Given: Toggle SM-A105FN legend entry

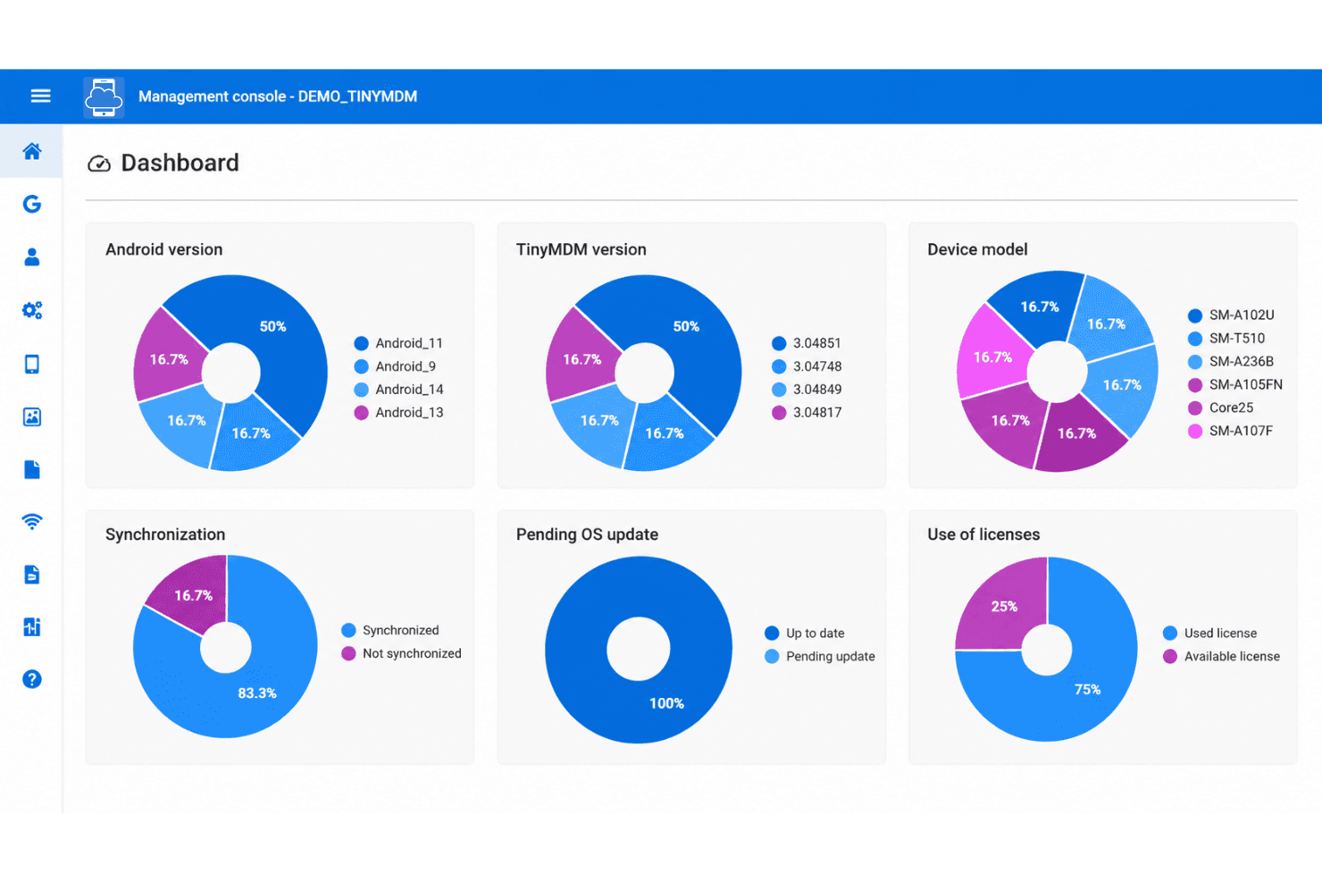Looking at the screenshot, I should click(x=1235, y=385).
